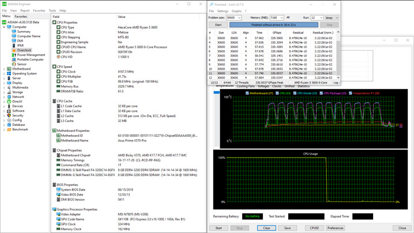
Task: Toggle CPU Diode temperature checkbox
Action: [x=294, y=93]
